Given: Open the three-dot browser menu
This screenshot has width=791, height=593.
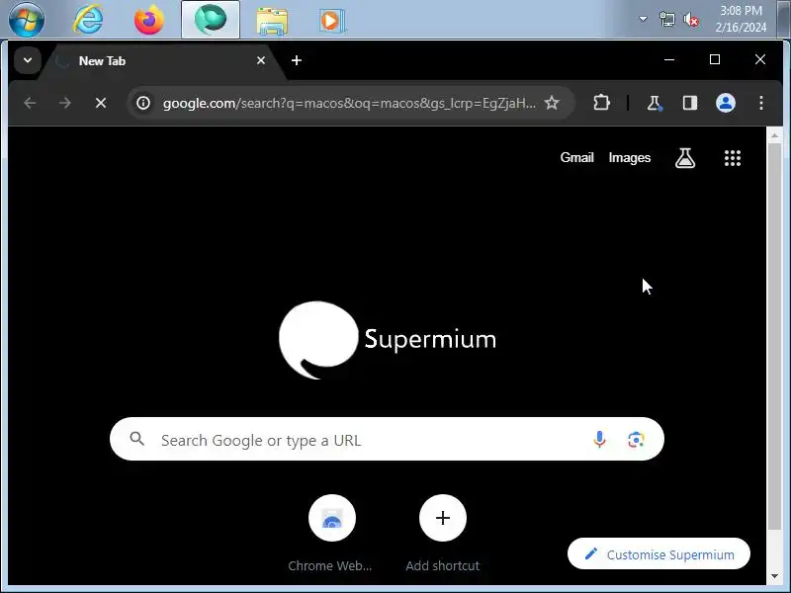Looking at the screenshot, I should (x=761, y=103).
